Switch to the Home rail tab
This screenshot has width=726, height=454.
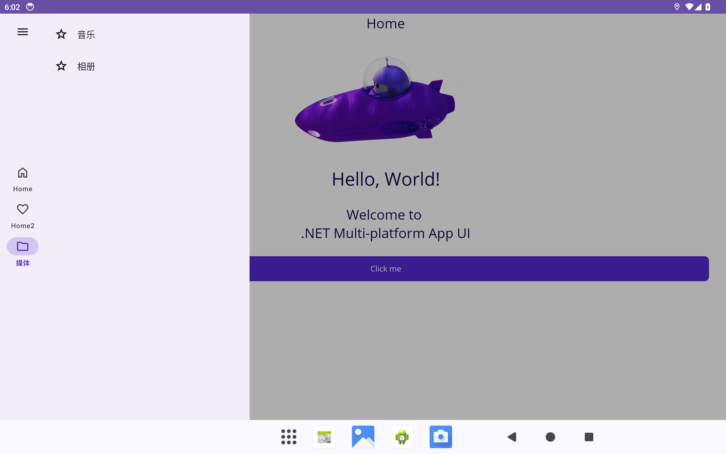[22, 180]
